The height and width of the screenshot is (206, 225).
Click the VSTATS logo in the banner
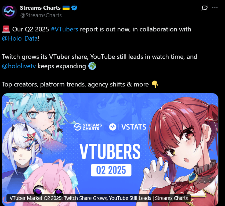[x=128, y=127]
